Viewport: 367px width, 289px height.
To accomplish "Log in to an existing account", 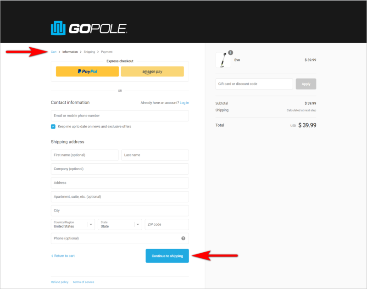I will coord(184,102).
